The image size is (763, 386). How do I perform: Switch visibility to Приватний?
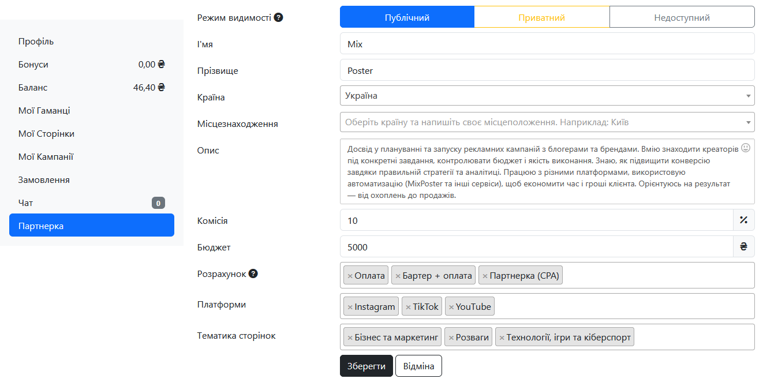pos(541,17)
